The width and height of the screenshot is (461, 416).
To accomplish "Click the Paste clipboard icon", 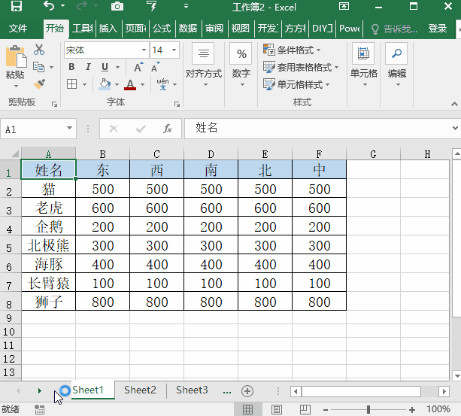I will click(15, 57).
